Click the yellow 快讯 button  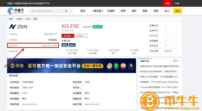click(177, 11)
